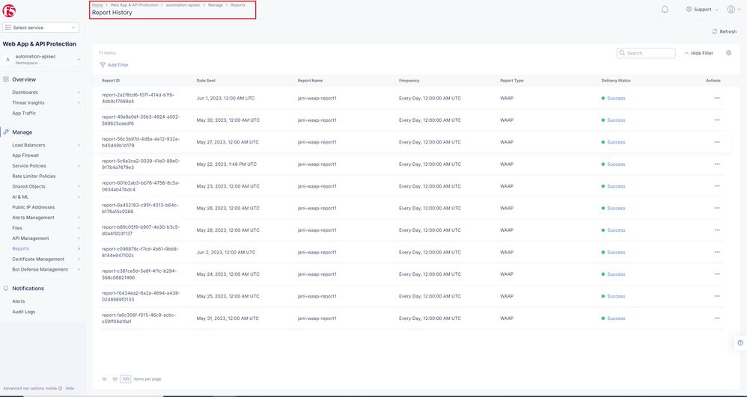The image size is (747, 397).
Task: Open the Support dropdown menu
Action: pyautogui.click(x=701, y=10)
